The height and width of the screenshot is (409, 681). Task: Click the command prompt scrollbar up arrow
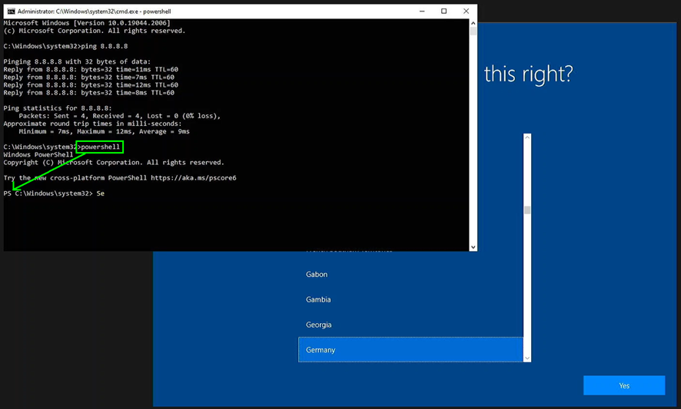473,24
